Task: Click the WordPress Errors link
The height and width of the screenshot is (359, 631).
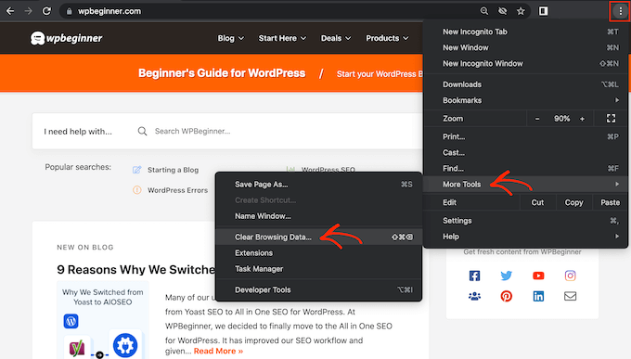Action: [177, 190]
